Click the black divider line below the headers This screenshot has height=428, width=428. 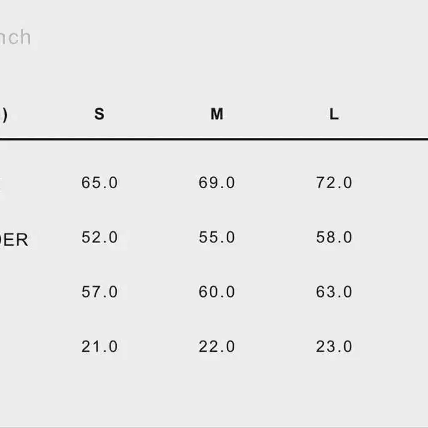214,139
